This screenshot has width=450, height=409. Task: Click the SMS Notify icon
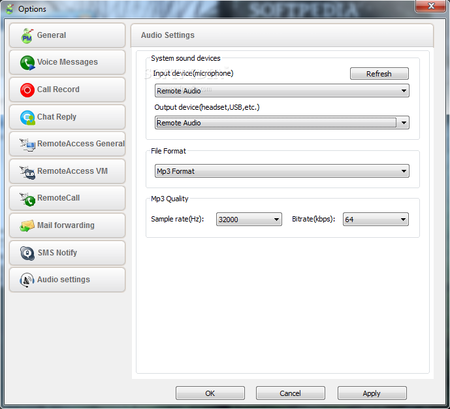point(27,253)
